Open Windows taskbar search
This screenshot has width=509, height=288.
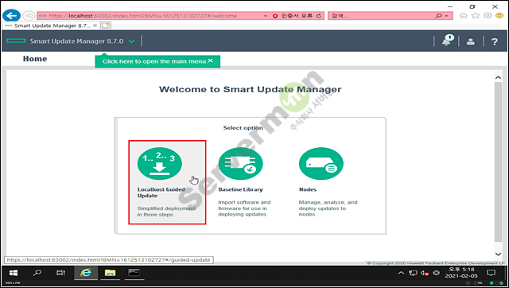click(x=37, y=273)
